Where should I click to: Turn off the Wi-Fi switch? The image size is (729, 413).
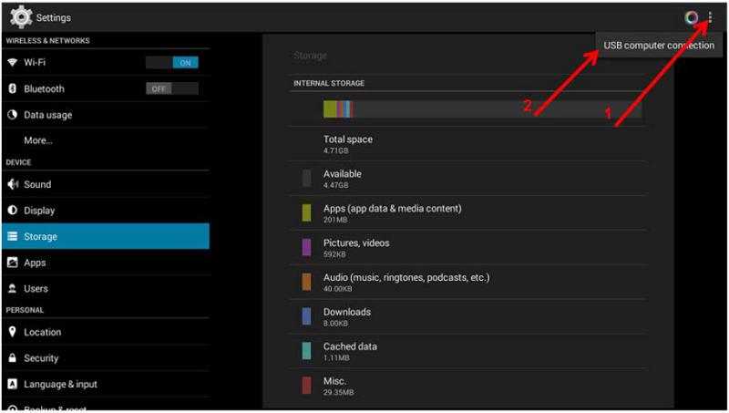pyautogui.click(x=172, y=63)
